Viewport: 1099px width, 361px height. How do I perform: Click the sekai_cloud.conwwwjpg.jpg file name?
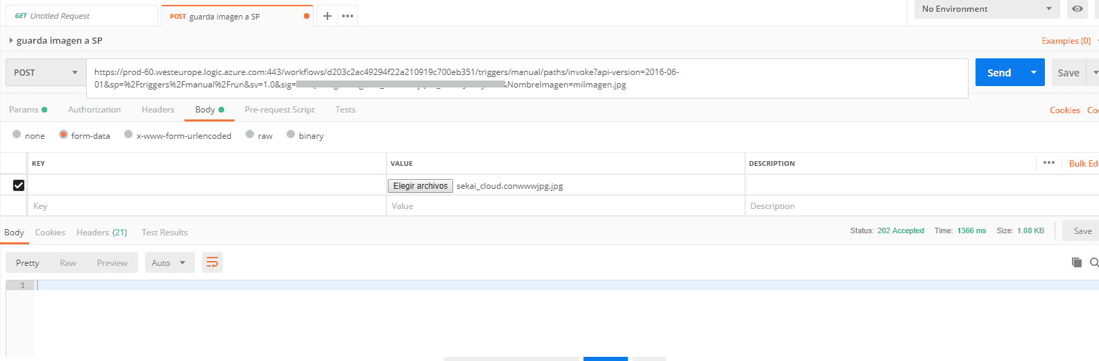pos(510,186)
